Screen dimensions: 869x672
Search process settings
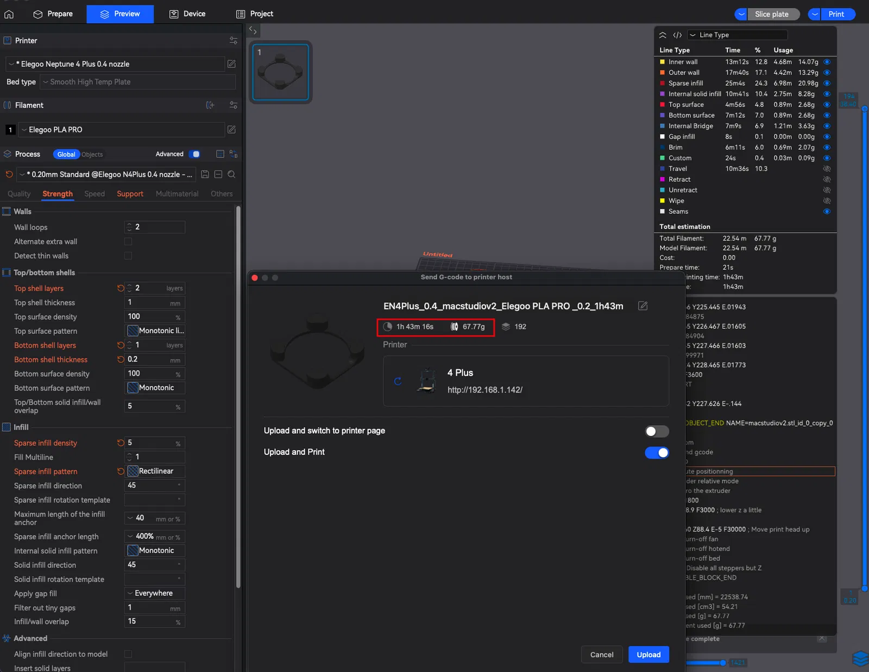pos(231,174)
